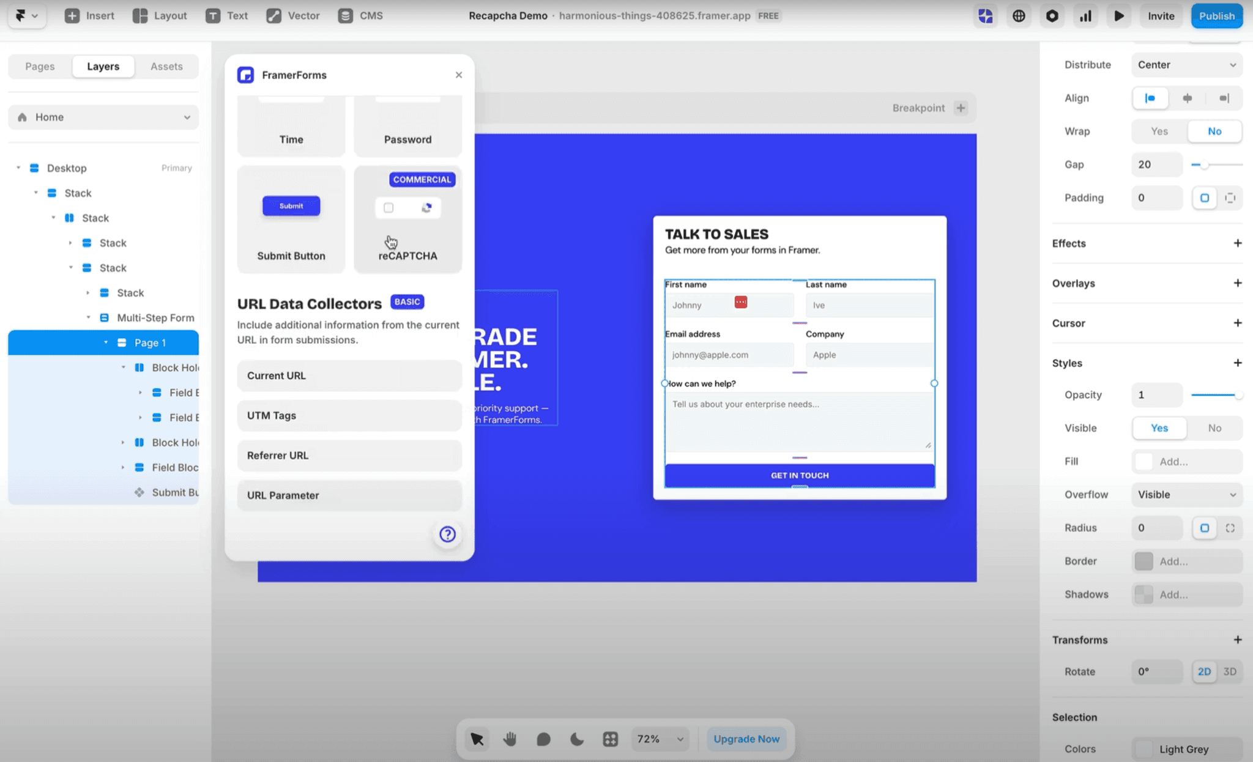Click the Upgrade Now button

746,739
